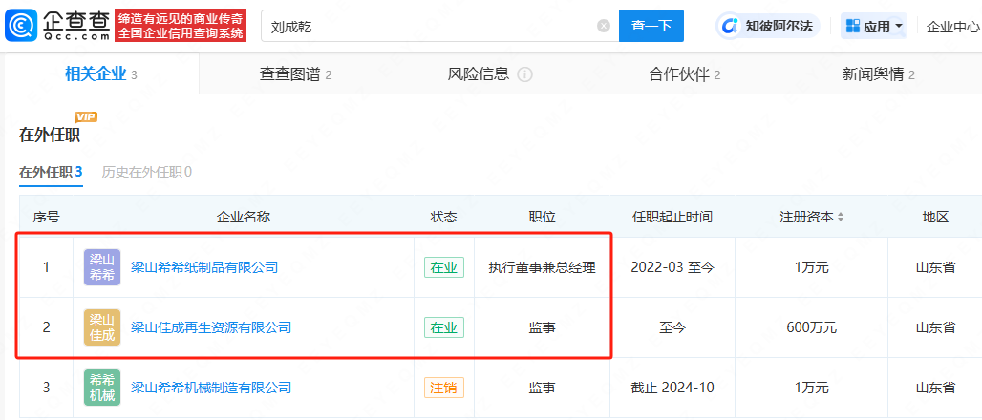The image size is (982, 420).
Task: Click the 企业名称 column header
Action: click(x=243, y=218)
